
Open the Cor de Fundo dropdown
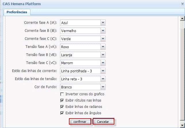tap(103, 87)
